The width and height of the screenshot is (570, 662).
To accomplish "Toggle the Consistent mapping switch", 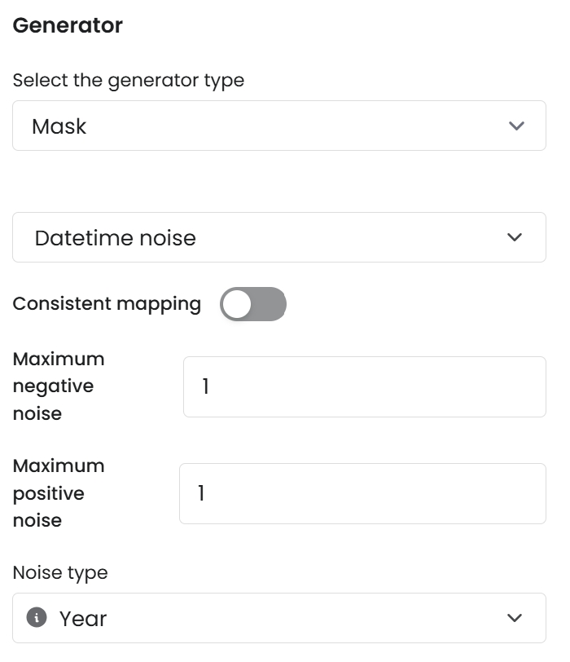I will point(253,304).
